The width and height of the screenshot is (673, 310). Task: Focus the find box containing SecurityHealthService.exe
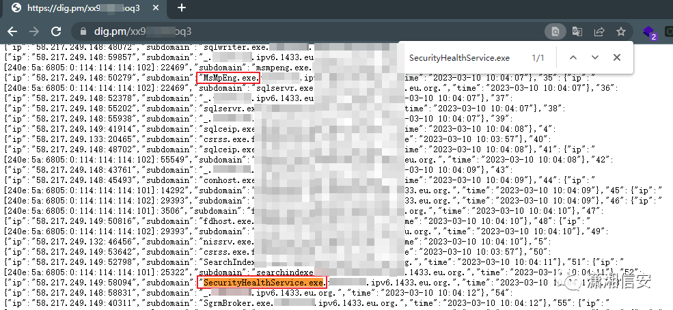460,58
